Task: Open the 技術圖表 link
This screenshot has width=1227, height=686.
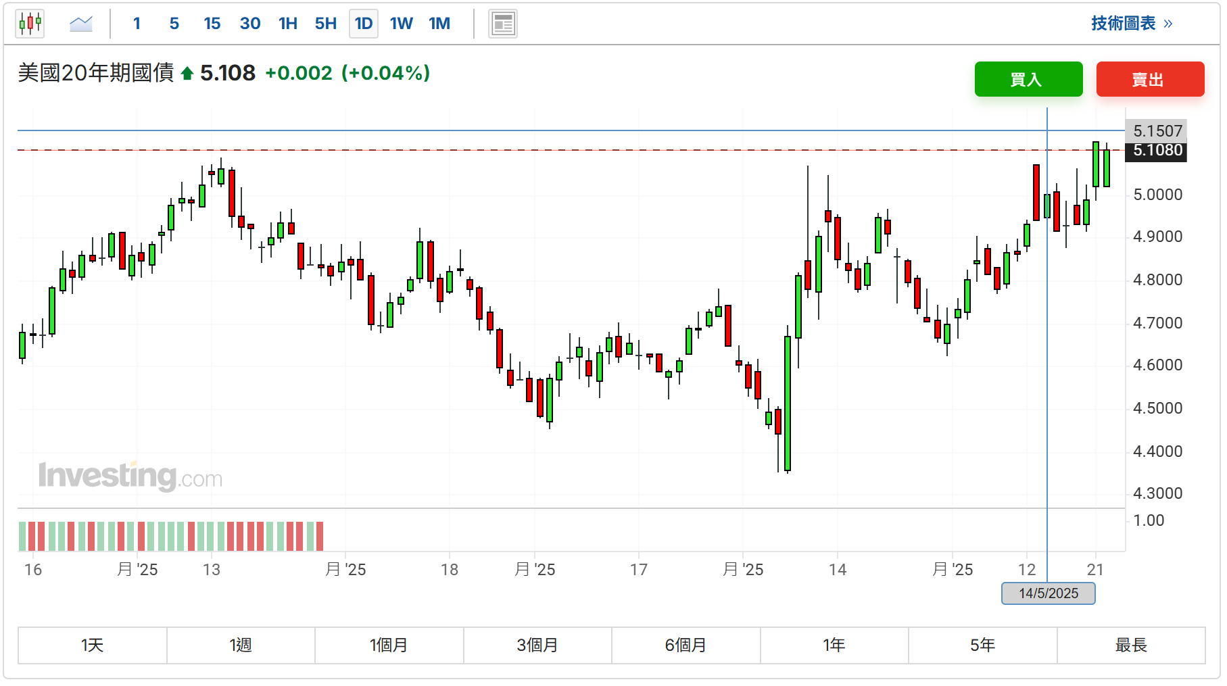Action: 1132,24
